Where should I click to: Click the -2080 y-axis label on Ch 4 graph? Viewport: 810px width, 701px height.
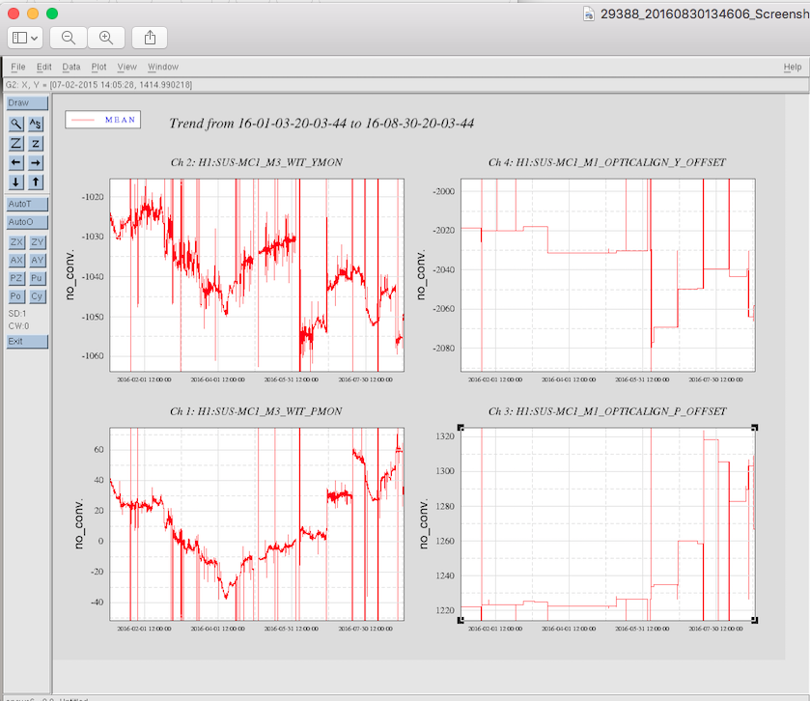tap(444, 348)
